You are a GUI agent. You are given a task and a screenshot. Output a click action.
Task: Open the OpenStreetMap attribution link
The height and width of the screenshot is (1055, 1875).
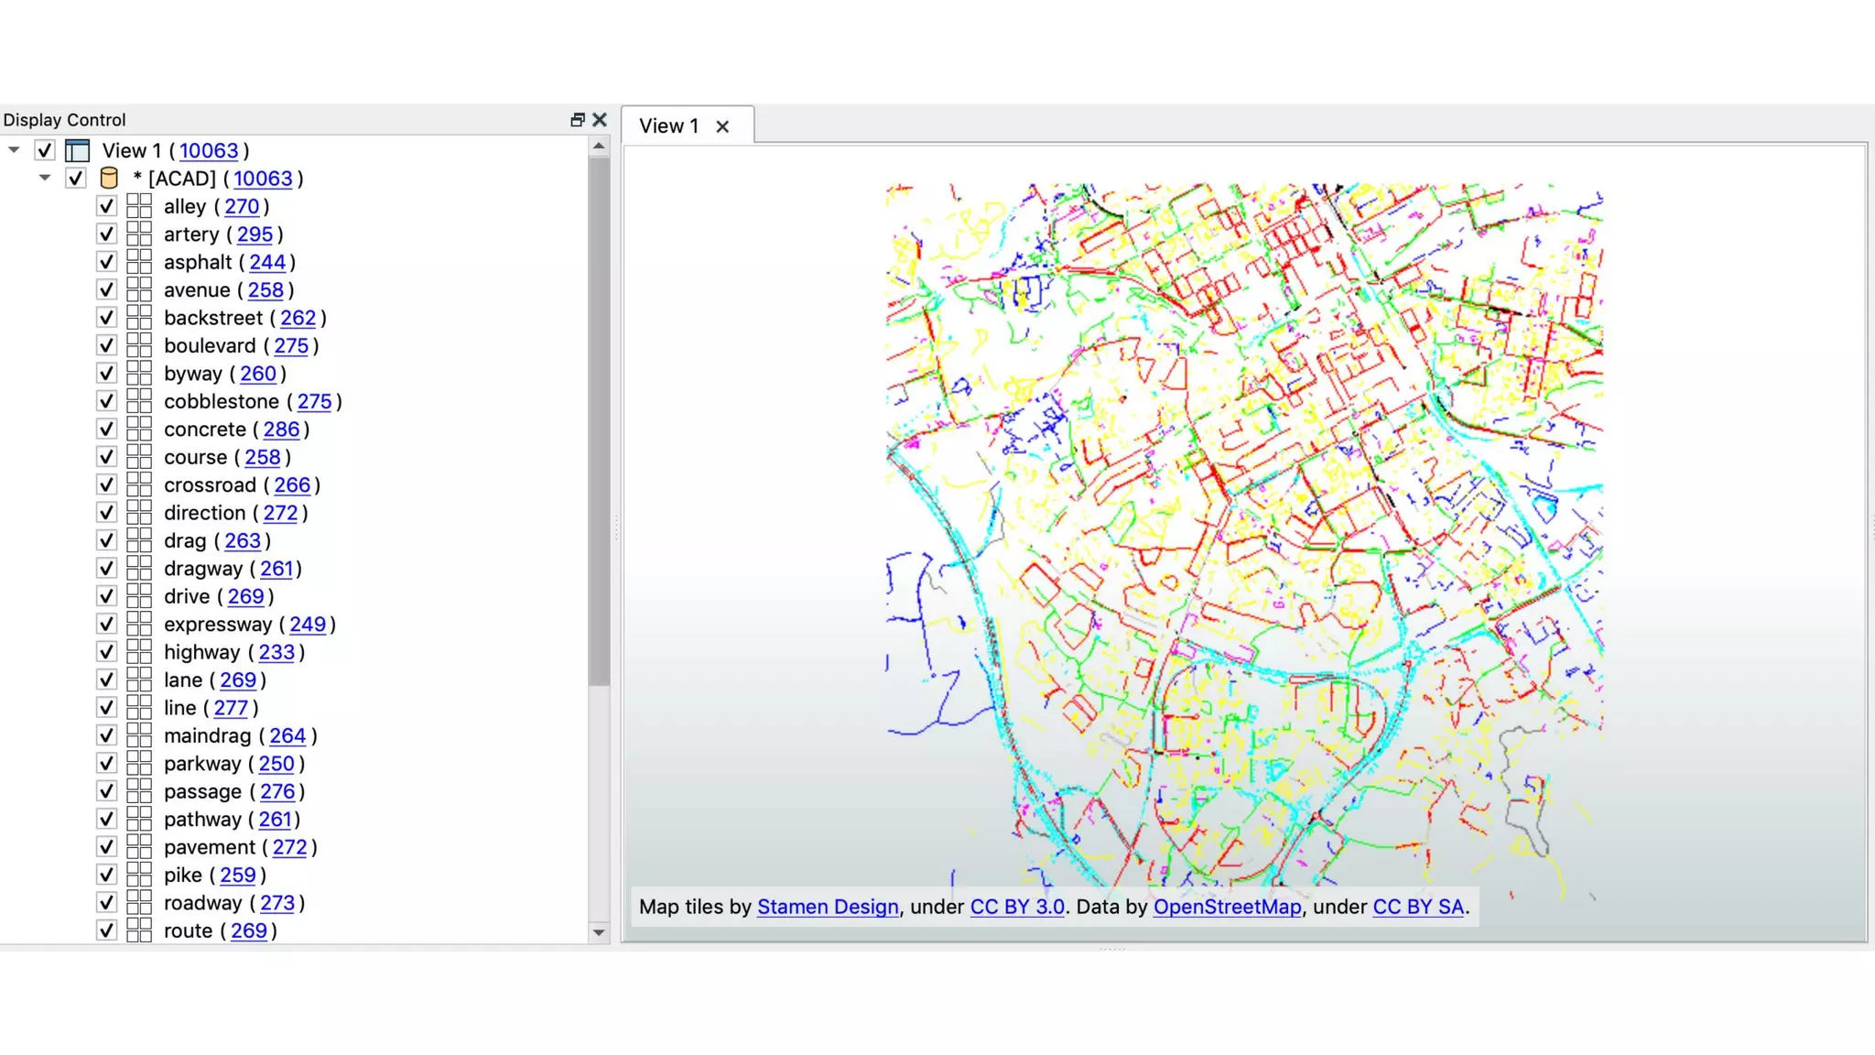coord(1227,907)
